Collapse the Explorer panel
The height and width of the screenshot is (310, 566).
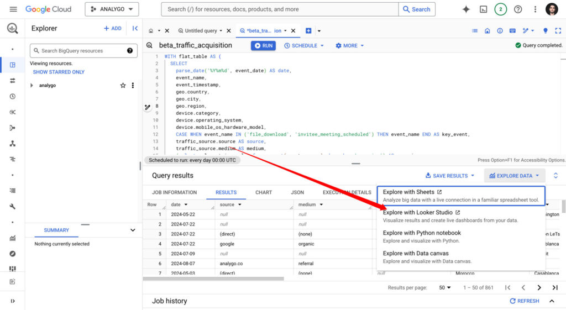pyautogui.click(x=134, y=28)
